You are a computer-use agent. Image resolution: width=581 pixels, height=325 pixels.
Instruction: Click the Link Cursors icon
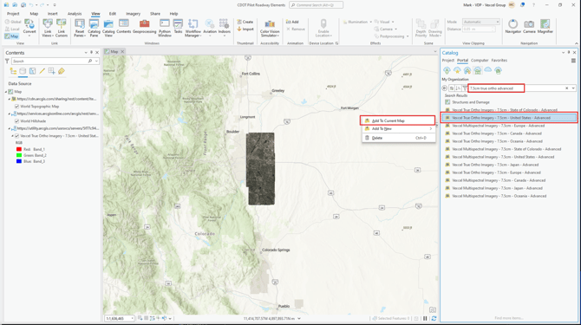[62, 28]
